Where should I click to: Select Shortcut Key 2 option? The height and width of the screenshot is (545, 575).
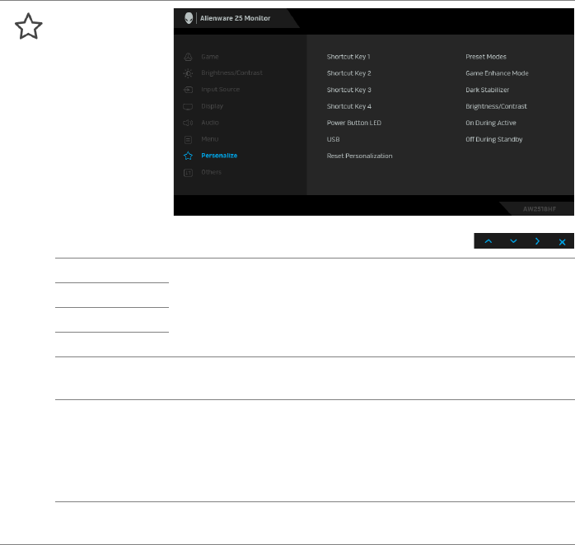(x=348, y=73)
